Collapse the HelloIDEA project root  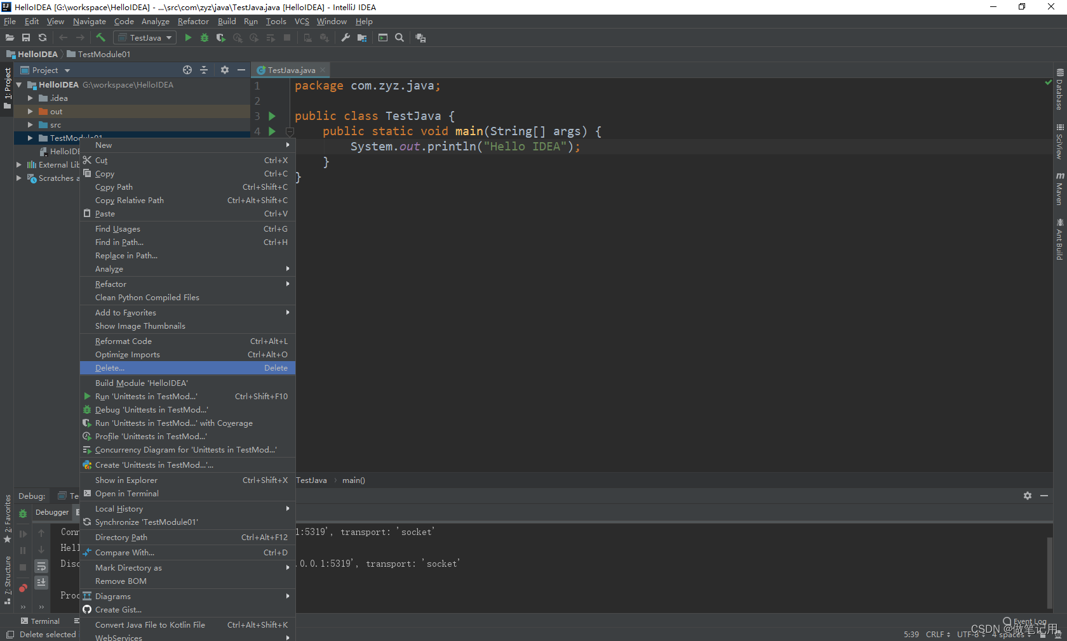click(x=19, y=85)
